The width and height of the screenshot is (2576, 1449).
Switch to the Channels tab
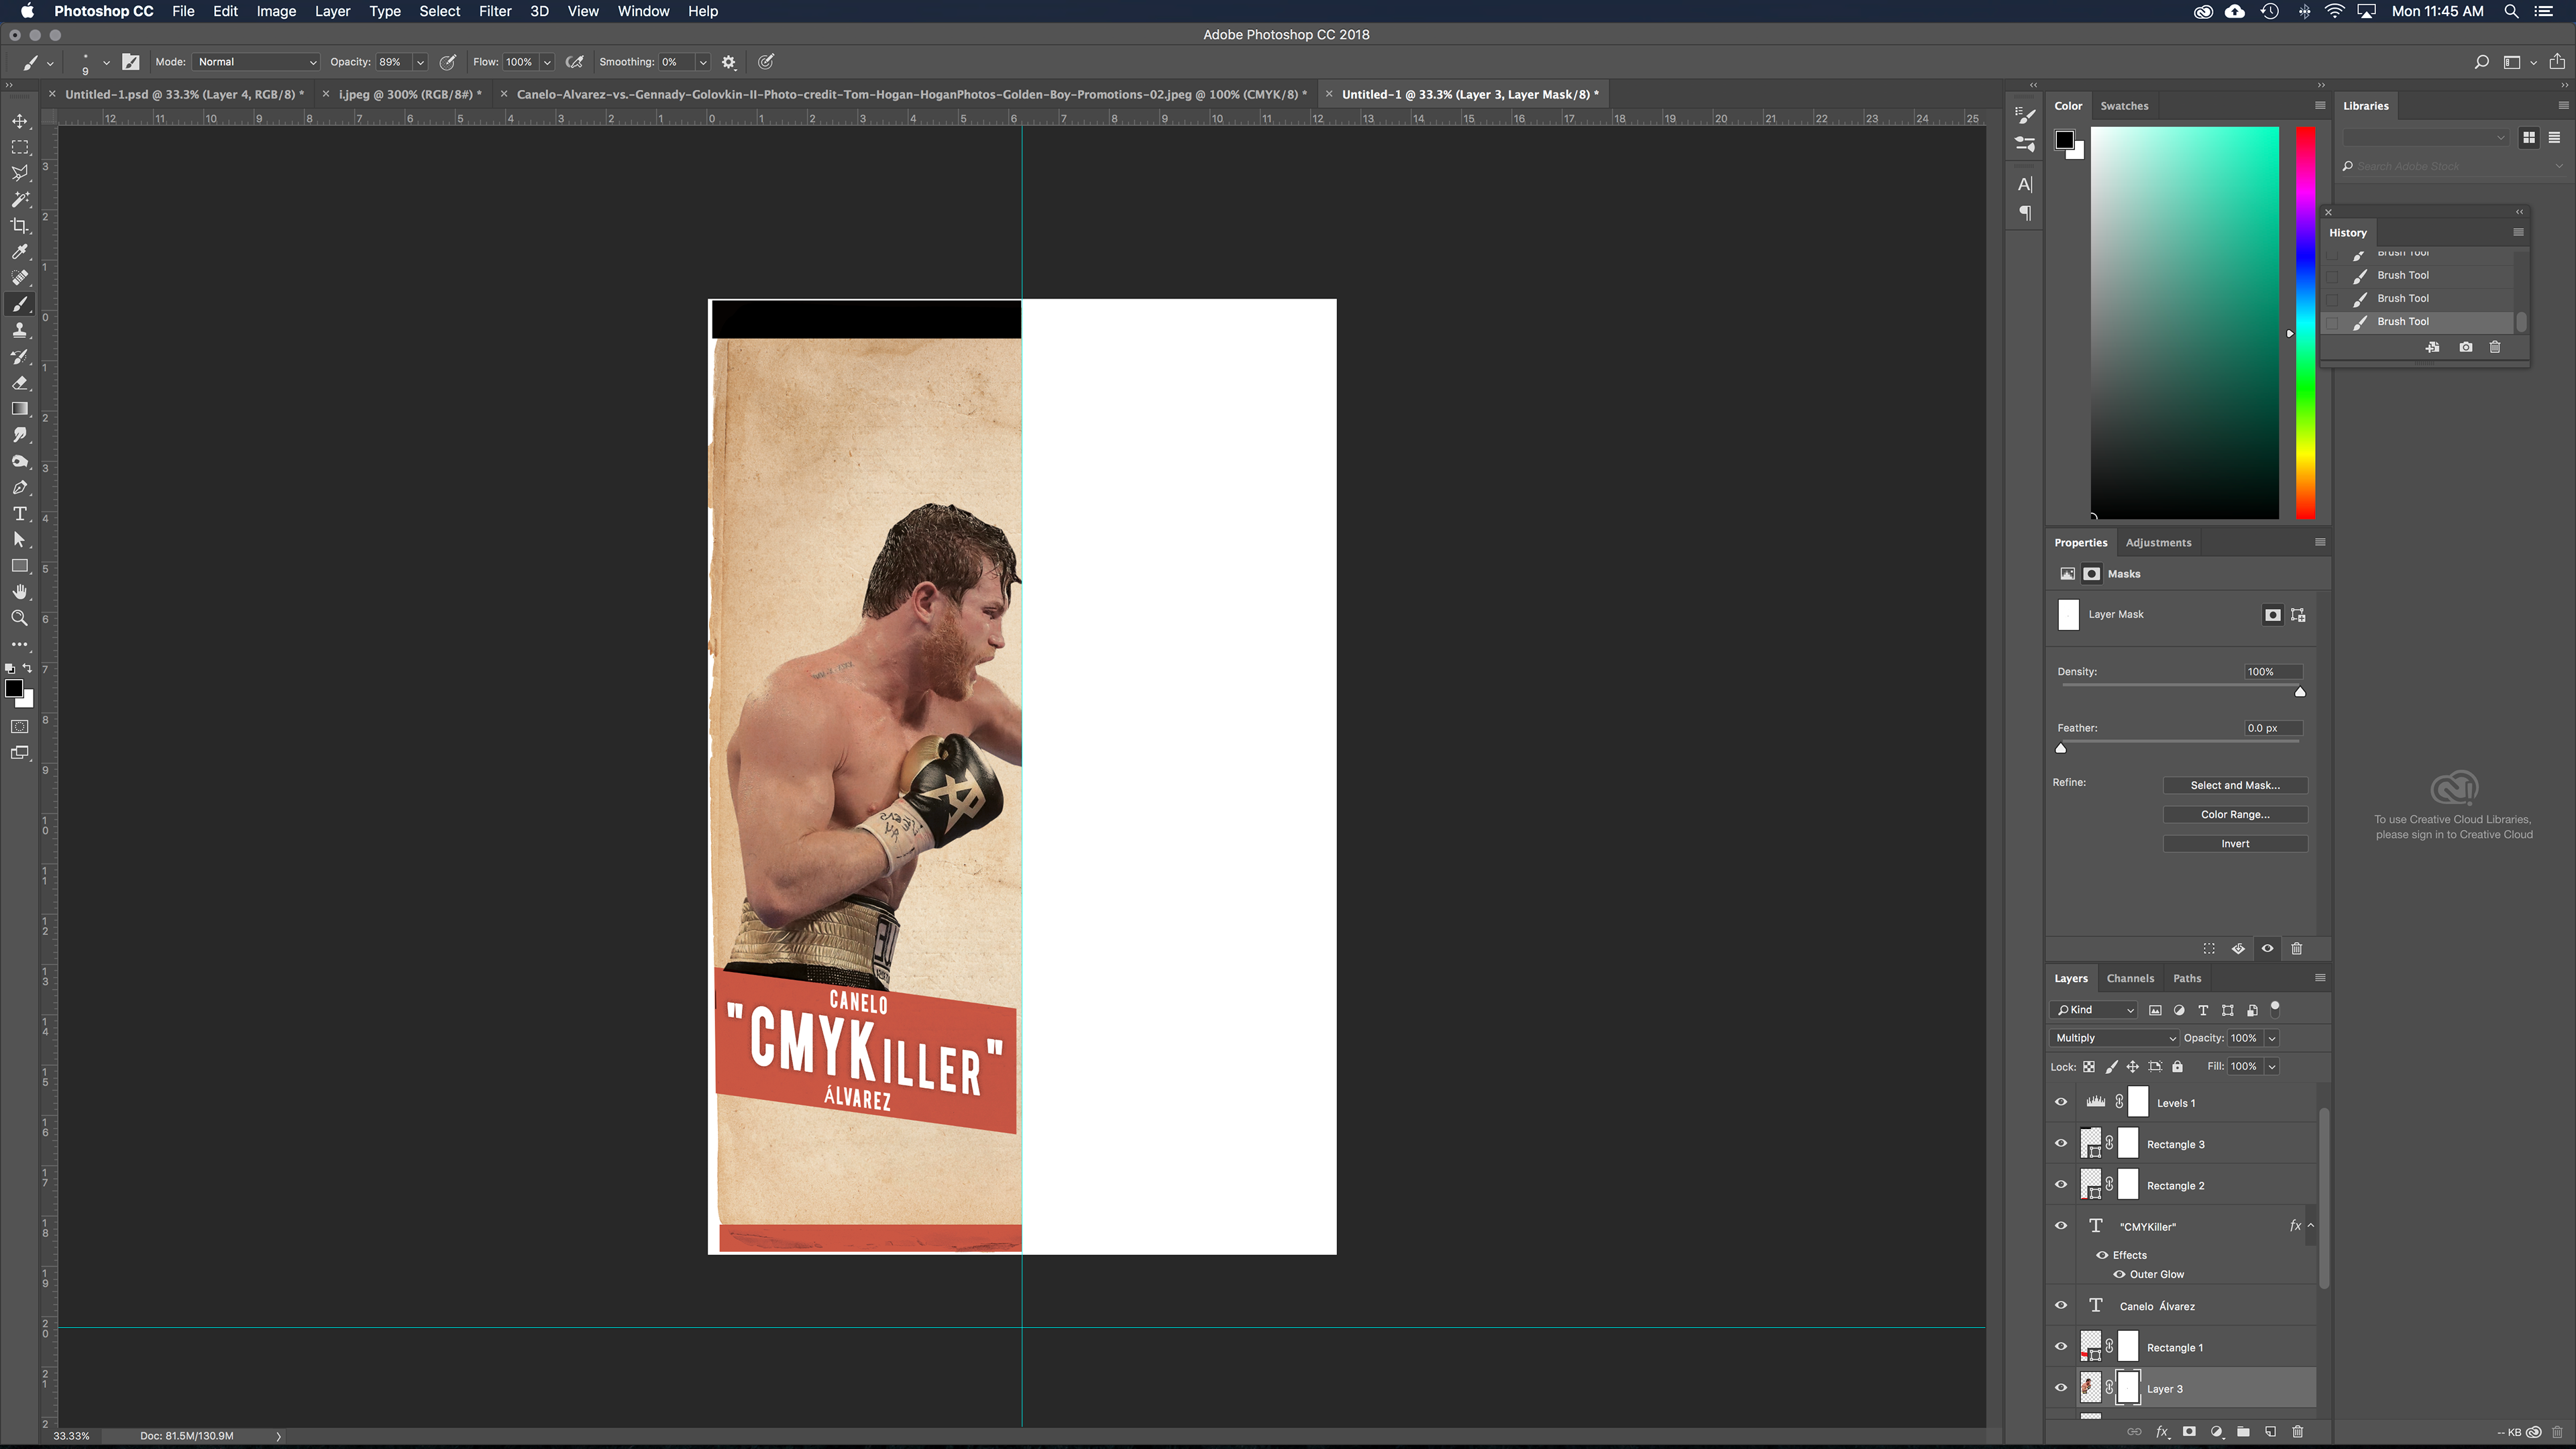point(2130,979)
